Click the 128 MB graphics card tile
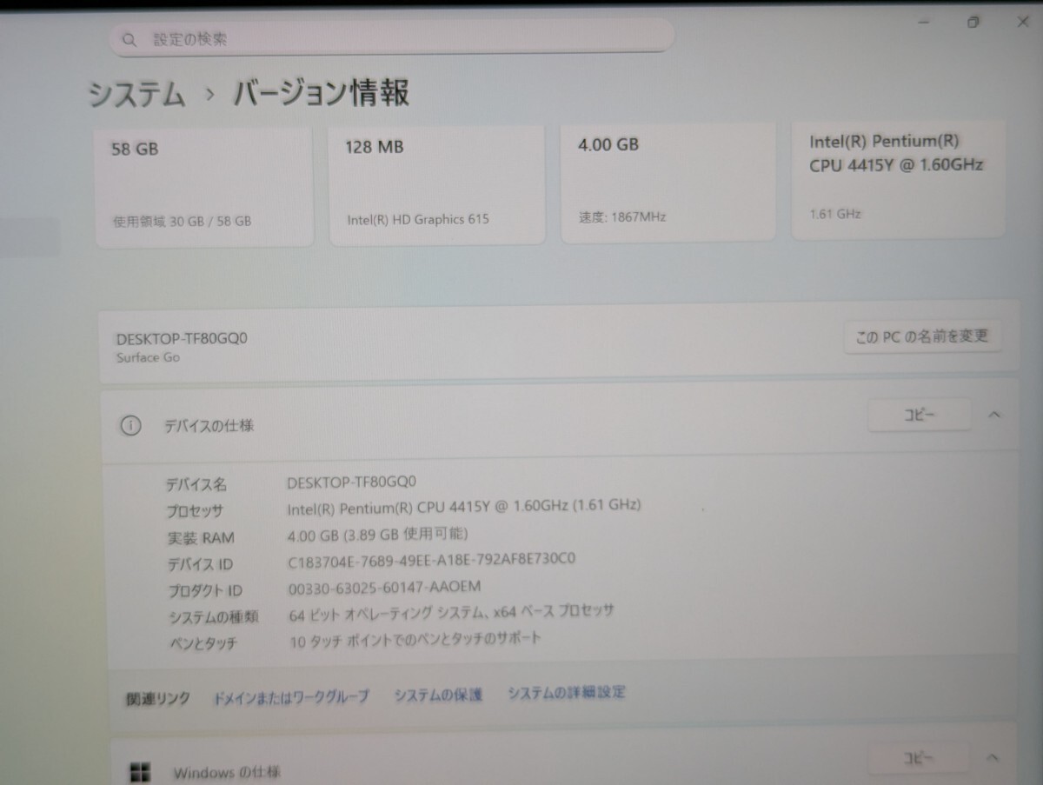1043x785 pixels. click(x=437, y=184)
